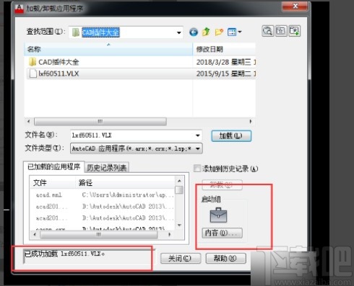Switch to 已加载的应用程序 tab
This screenshot has width=354, height=286.
point(53,166)
